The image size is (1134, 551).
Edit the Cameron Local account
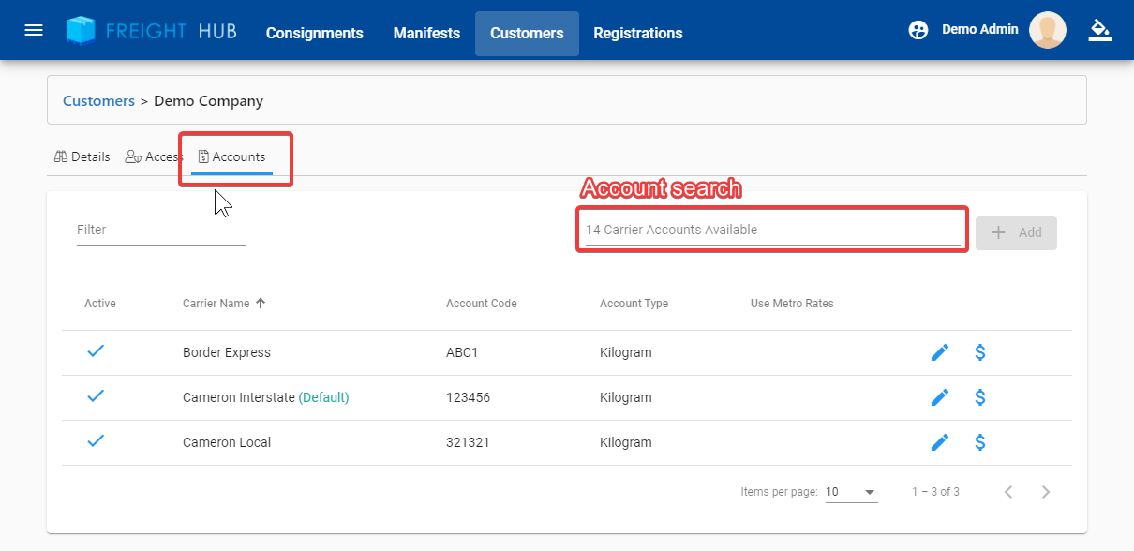coord(940,442)
